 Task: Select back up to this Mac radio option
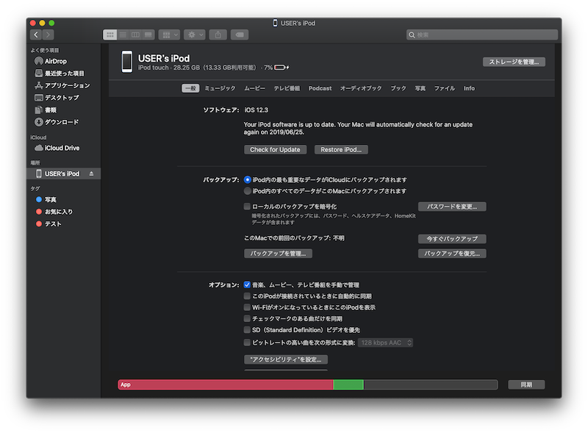(x=247, y=191)
